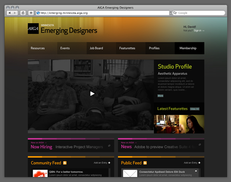Click the URL address field
The image size is (231, 182).
[103, 13]
